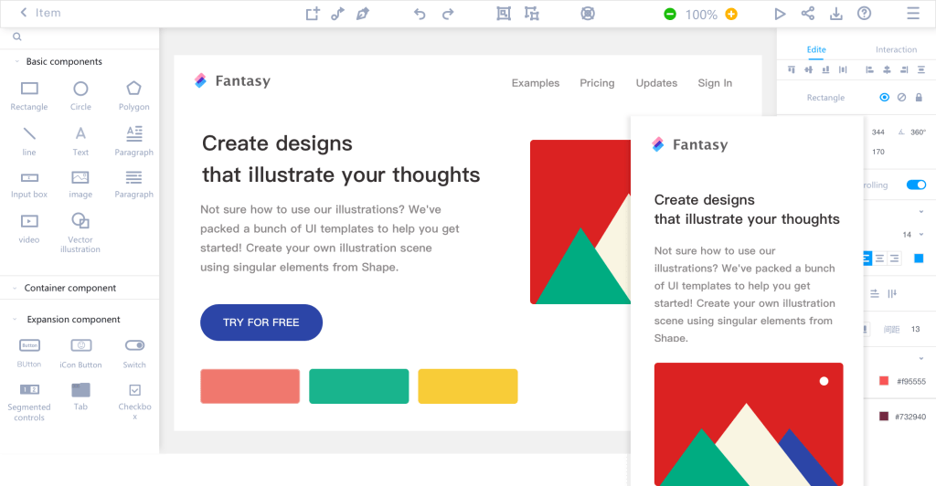Select the Pen tool in top toolbar
The width and height of the screenshot is (936, 486).
point(363,14)
